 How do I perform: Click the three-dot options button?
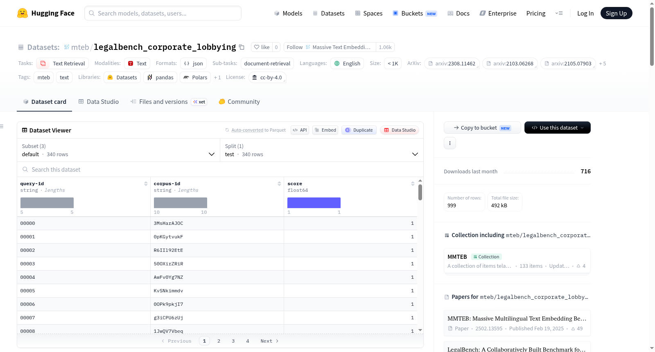450,143
